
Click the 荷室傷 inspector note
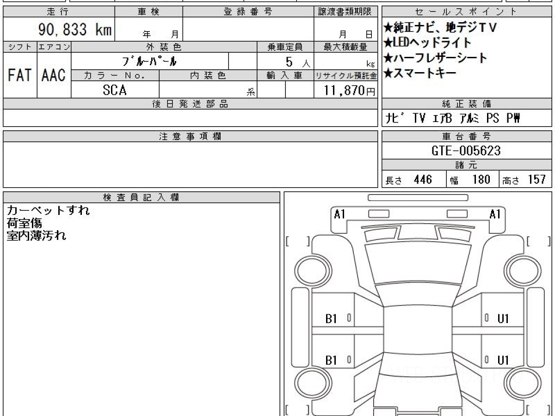[x=24, y=223]
